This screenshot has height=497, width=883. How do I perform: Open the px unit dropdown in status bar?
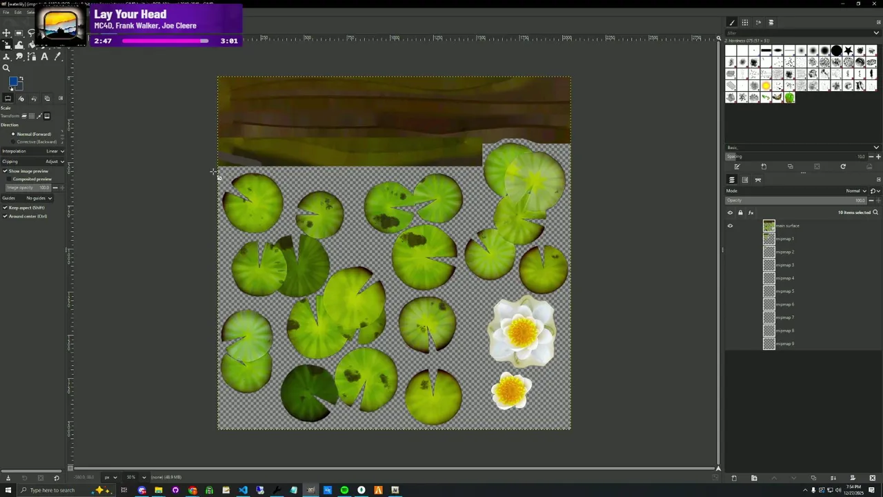click(110, 477)
